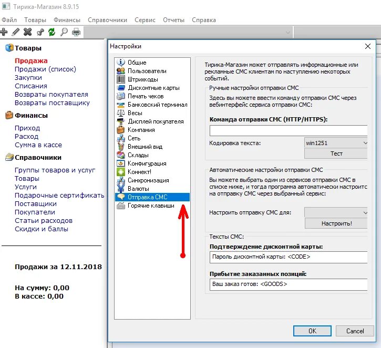Open Расход in Финансы sidebar

26,137
